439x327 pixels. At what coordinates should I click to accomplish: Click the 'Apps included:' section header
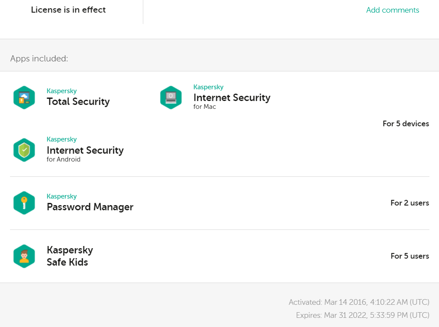39,58
